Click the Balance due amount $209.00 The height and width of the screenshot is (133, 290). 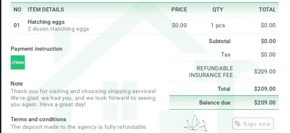click(265, 103)
